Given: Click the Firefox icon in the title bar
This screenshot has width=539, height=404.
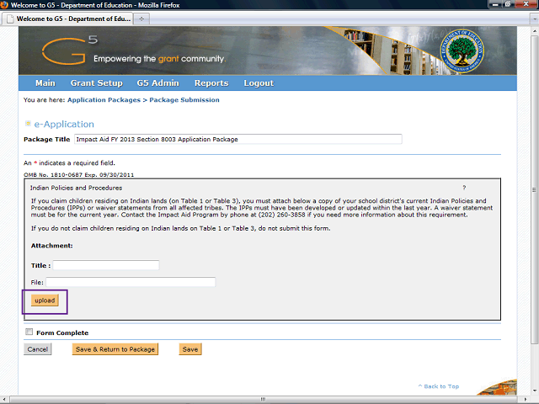Looking at the screenshot, I should tap(4, 5).
